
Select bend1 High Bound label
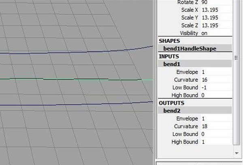pos(185,95)
